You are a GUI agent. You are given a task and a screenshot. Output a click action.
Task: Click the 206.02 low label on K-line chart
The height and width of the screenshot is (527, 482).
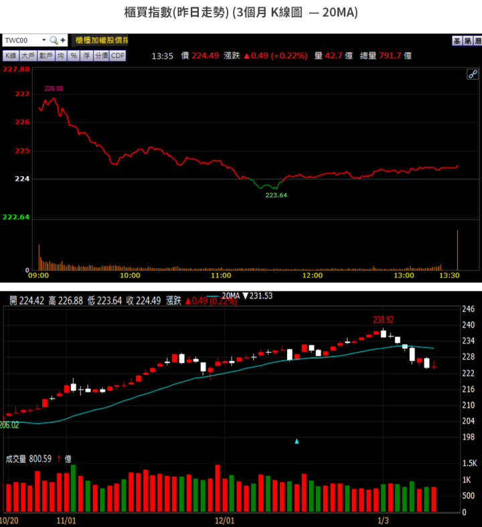tap(9, 425)
